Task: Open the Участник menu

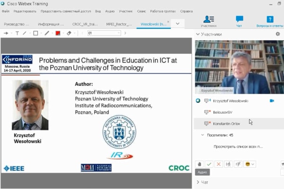Action: click(x=126, y=11)
